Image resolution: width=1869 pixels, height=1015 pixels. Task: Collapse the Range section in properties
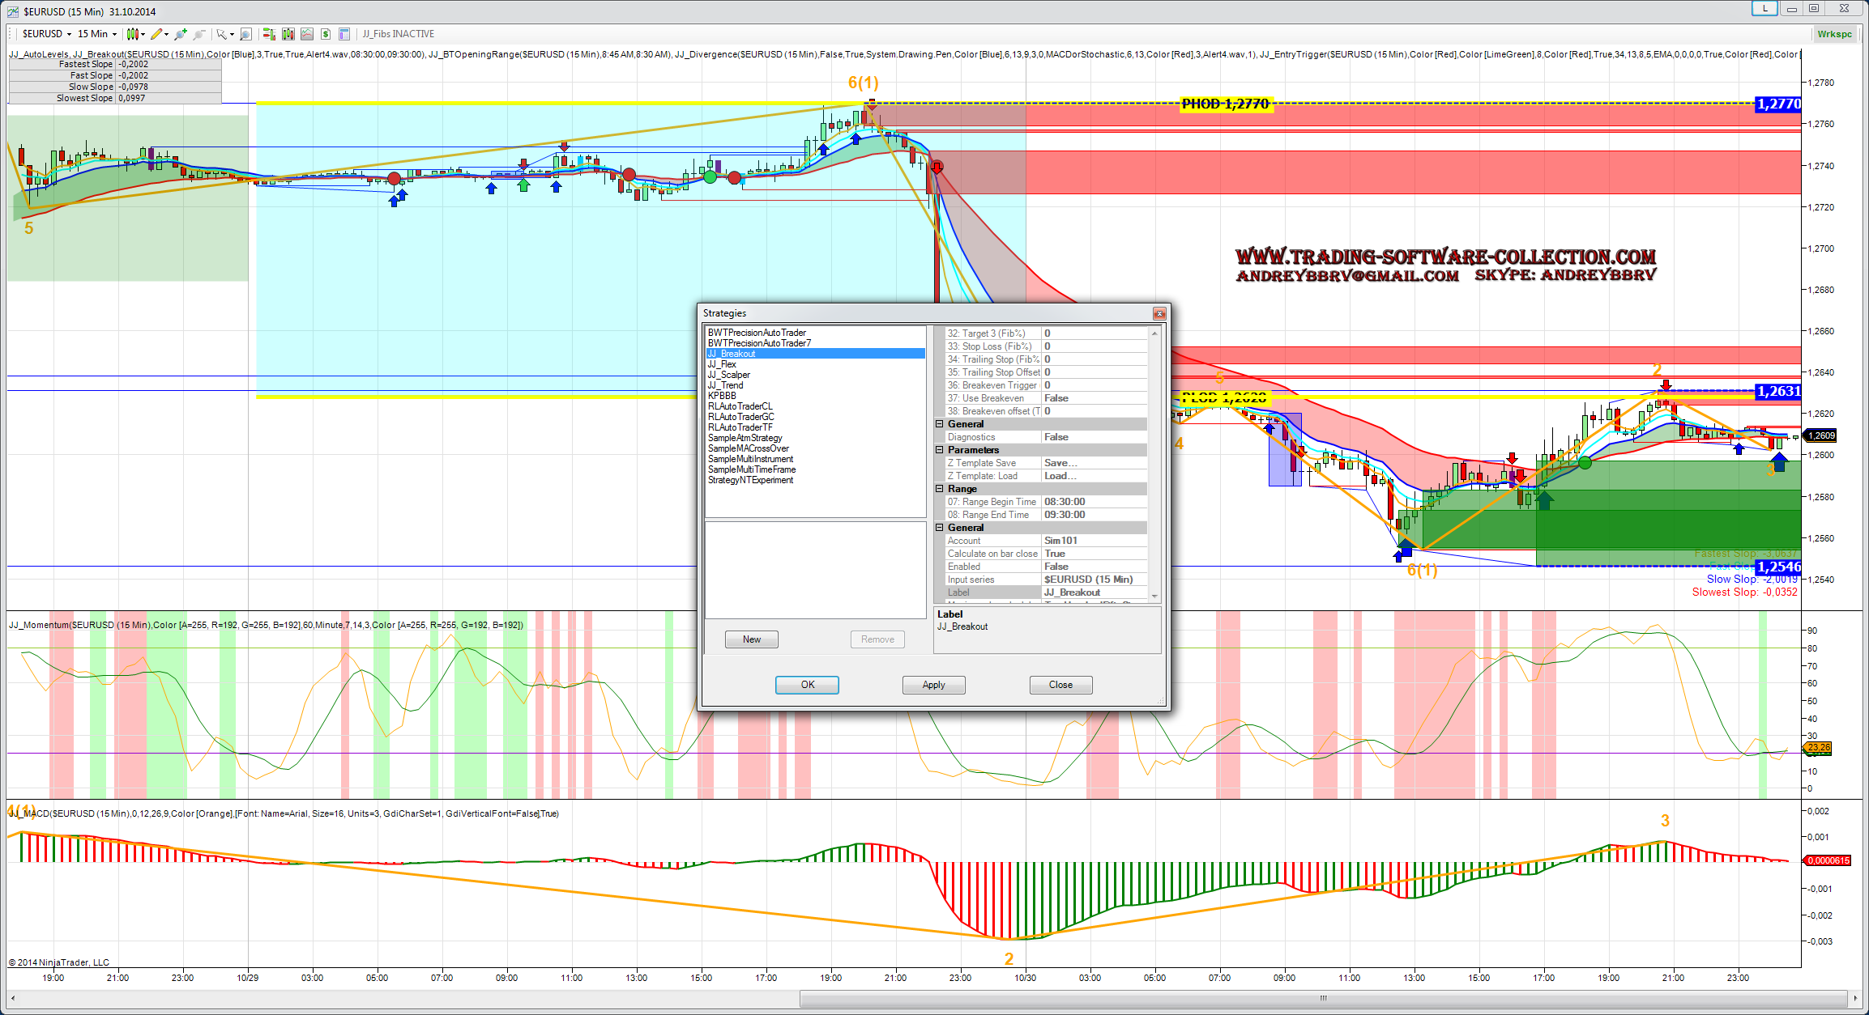(940, 489)
